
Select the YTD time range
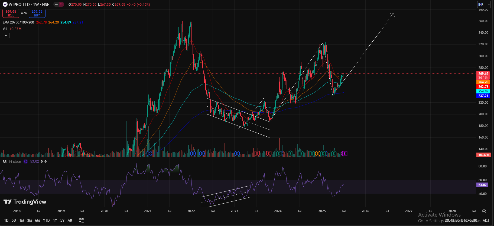(x=46, y=220)
